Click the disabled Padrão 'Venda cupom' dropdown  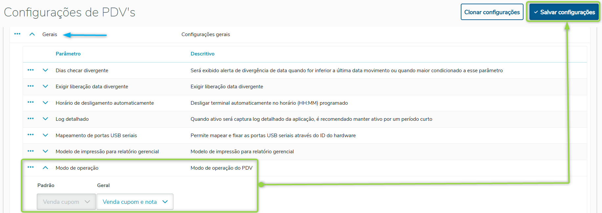66,202
